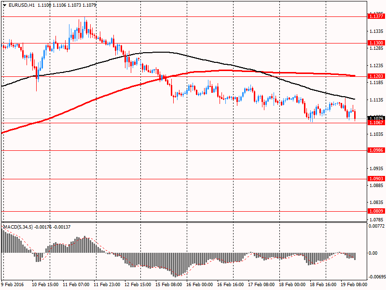Viewport: 386px width, 290px height.
Task: Click the 16 Feb 00:00 time label
Action: click(200, 285)
